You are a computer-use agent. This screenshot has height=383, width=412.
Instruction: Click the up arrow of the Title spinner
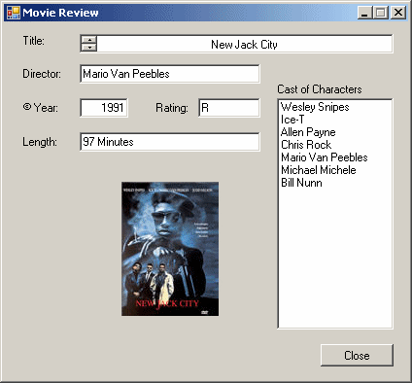coord(88,40)
